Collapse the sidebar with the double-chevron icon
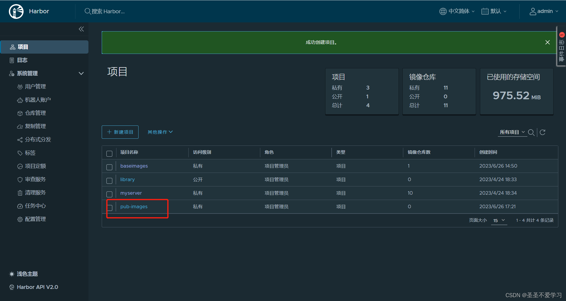Image resolution: width=566 pixels, height=301 pixels. [x=81, y=29]
